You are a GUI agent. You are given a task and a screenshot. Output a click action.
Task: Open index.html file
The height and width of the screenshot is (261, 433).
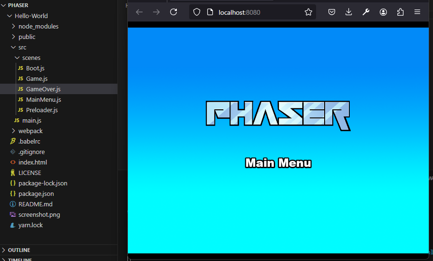[32, 163]
